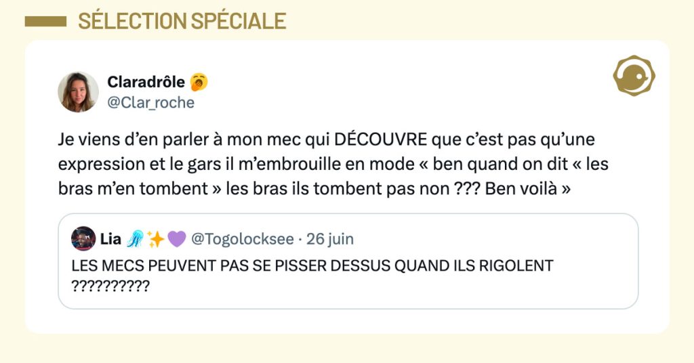This screenshot has width=694, height=363.
Task: Select the Lia display name
Action: tap(110, 239)
